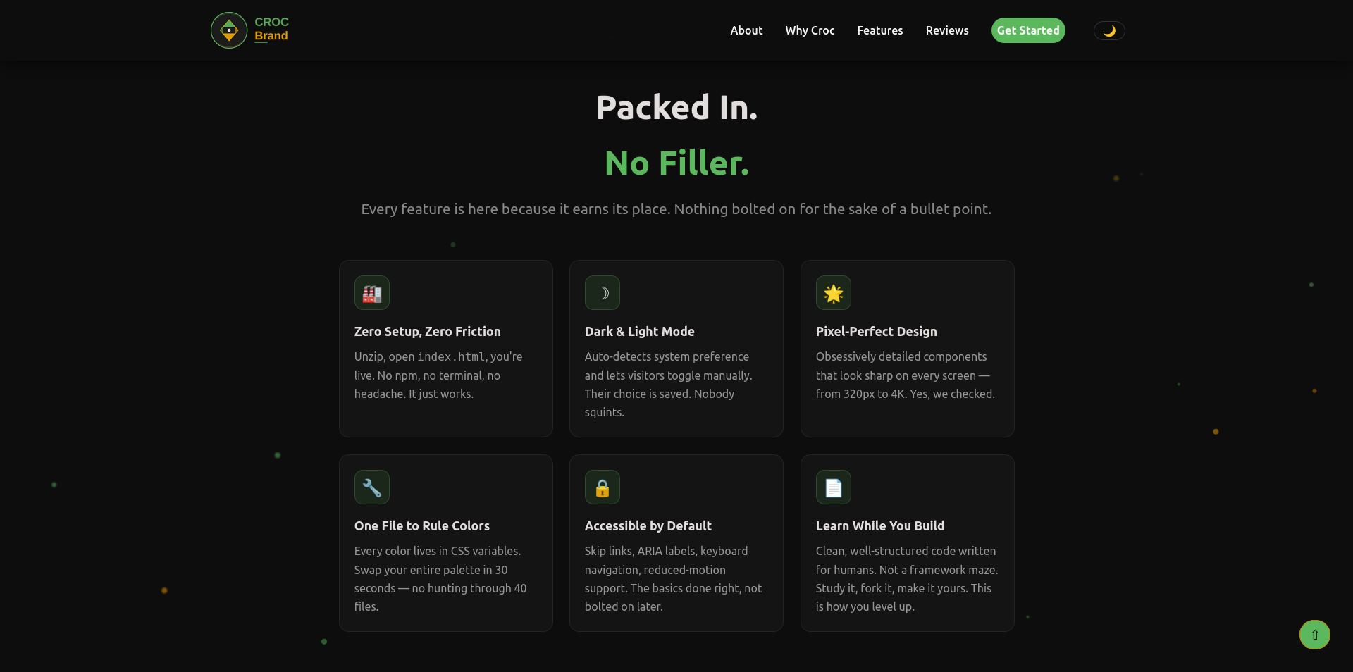Navigate to the Features menu item
Viewport: 1353px width, 672px height.
click(879, 30)
